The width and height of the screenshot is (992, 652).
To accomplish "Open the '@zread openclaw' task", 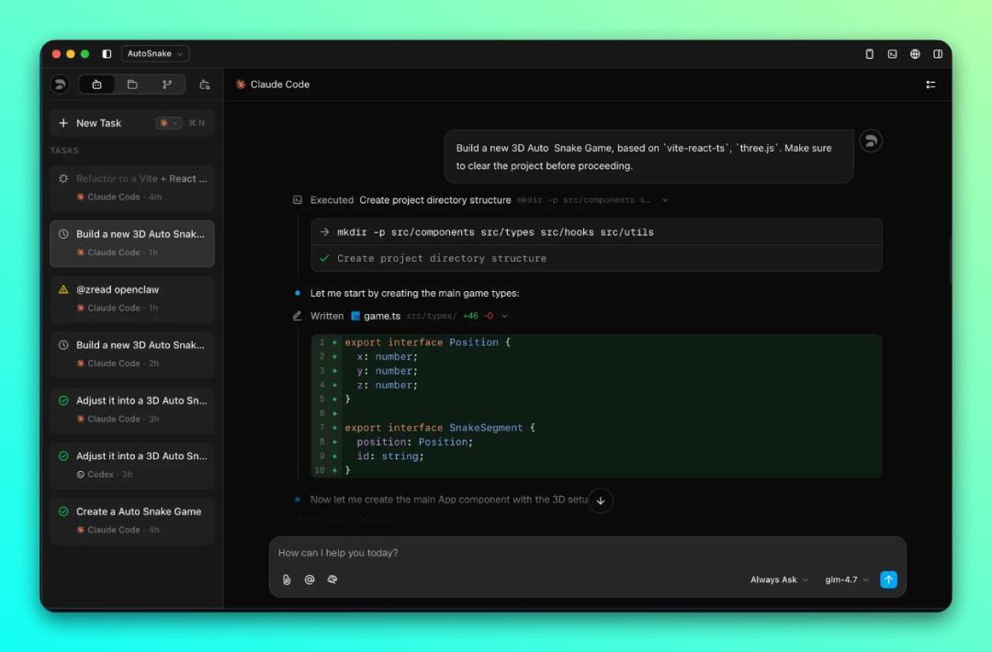I will click(x=131, y=298).
